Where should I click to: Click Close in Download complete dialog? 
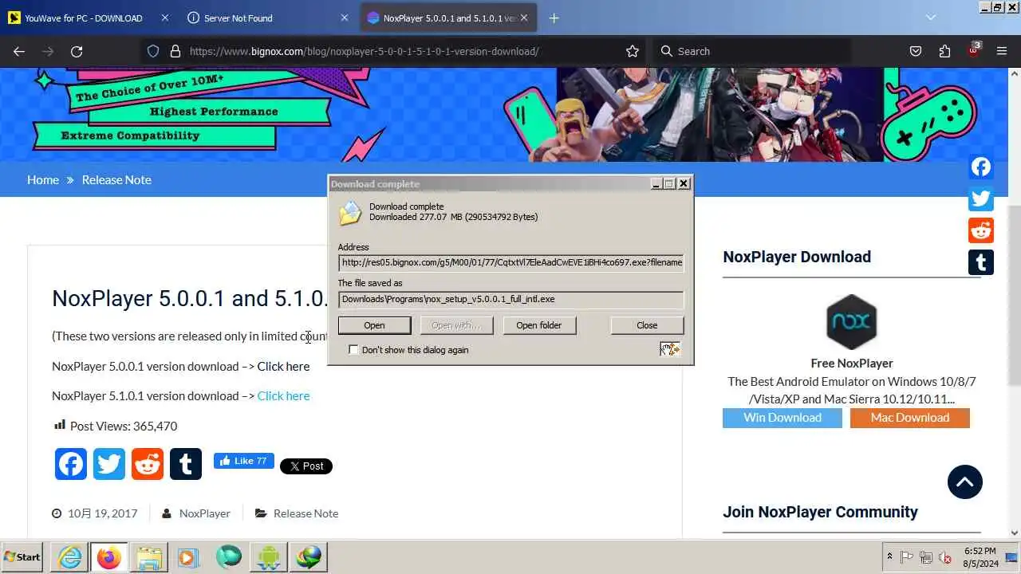point(647,325)
